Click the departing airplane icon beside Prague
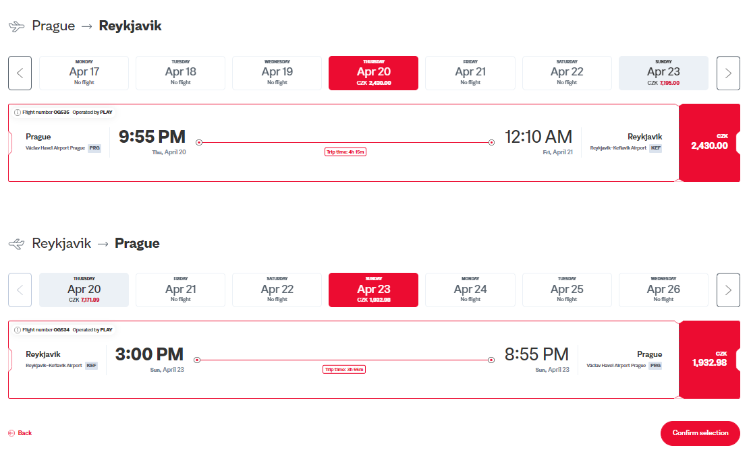Viewport: 749px width, 454px height. [17, 26]
